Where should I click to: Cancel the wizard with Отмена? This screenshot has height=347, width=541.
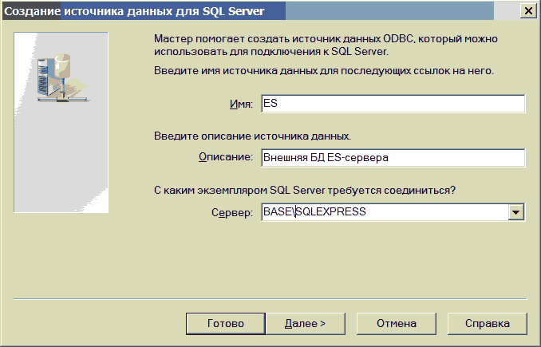click(397, 324)
